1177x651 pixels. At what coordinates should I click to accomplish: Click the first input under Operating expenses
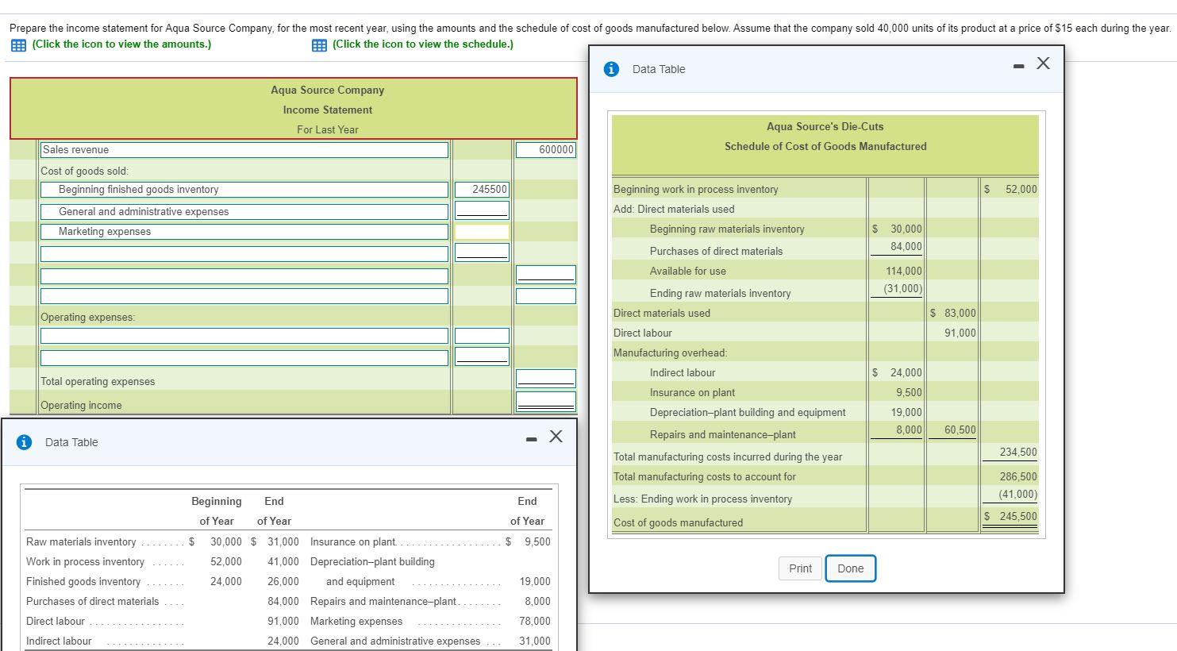pos(243,335)
